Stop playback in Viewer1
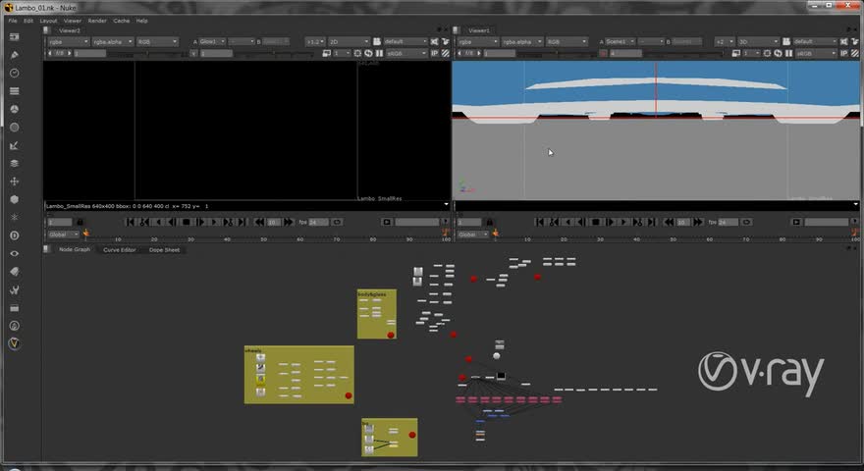The height and width of the screenshot is (471, 864). [x=596, y=222]
